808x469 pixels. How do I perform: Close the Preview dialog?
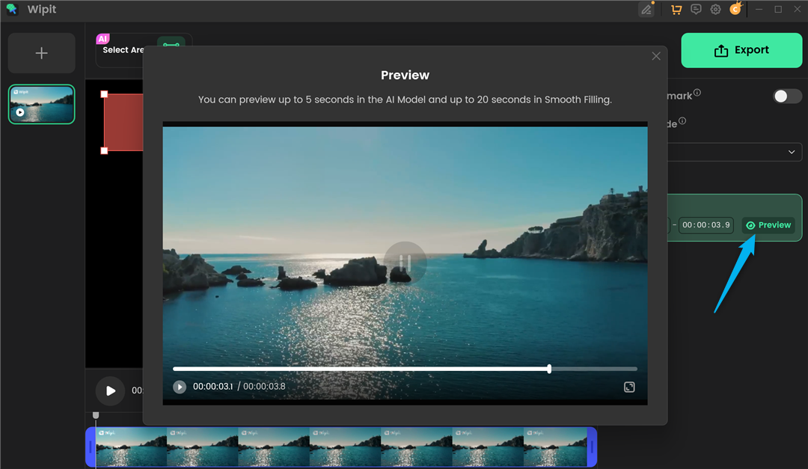pos(656,55)
